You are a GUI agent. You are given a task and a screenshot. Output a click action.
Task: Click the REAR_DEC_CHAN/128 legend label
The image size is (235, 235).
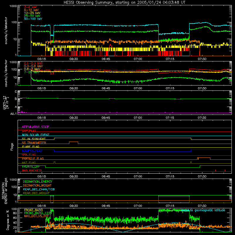[39, 189]
